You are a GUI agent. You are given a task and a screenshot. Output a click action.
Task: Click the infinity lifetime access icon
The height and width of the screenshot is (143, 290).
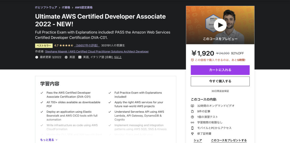tap(192, 123)
